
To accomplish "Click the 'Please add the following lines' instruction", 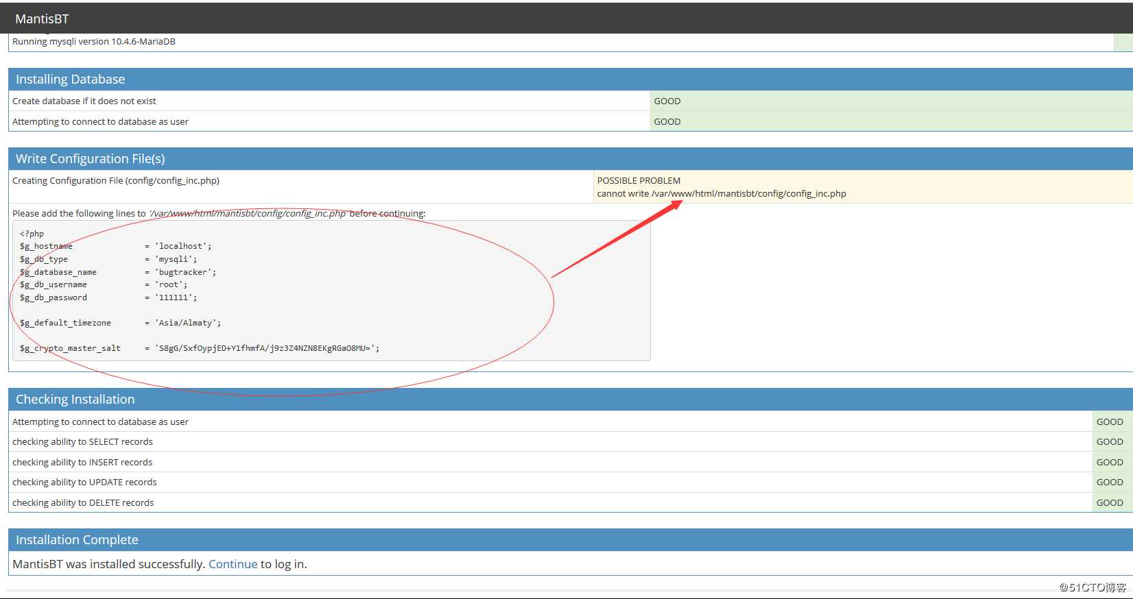I will click(219, 213).
